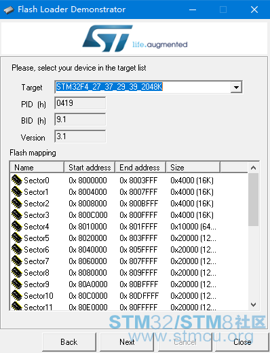Close the window with the title bar X
This screenshot has width=270, height=353.
pyautogui.click(x=254, y=10)
